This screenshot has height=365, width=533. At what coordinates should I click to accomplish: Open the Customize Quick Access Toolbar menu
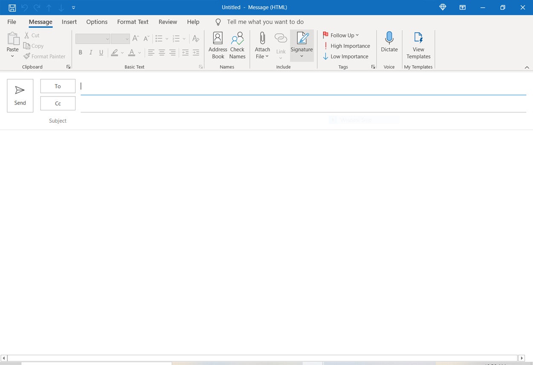pyautogui.click(x=73, y=8)
